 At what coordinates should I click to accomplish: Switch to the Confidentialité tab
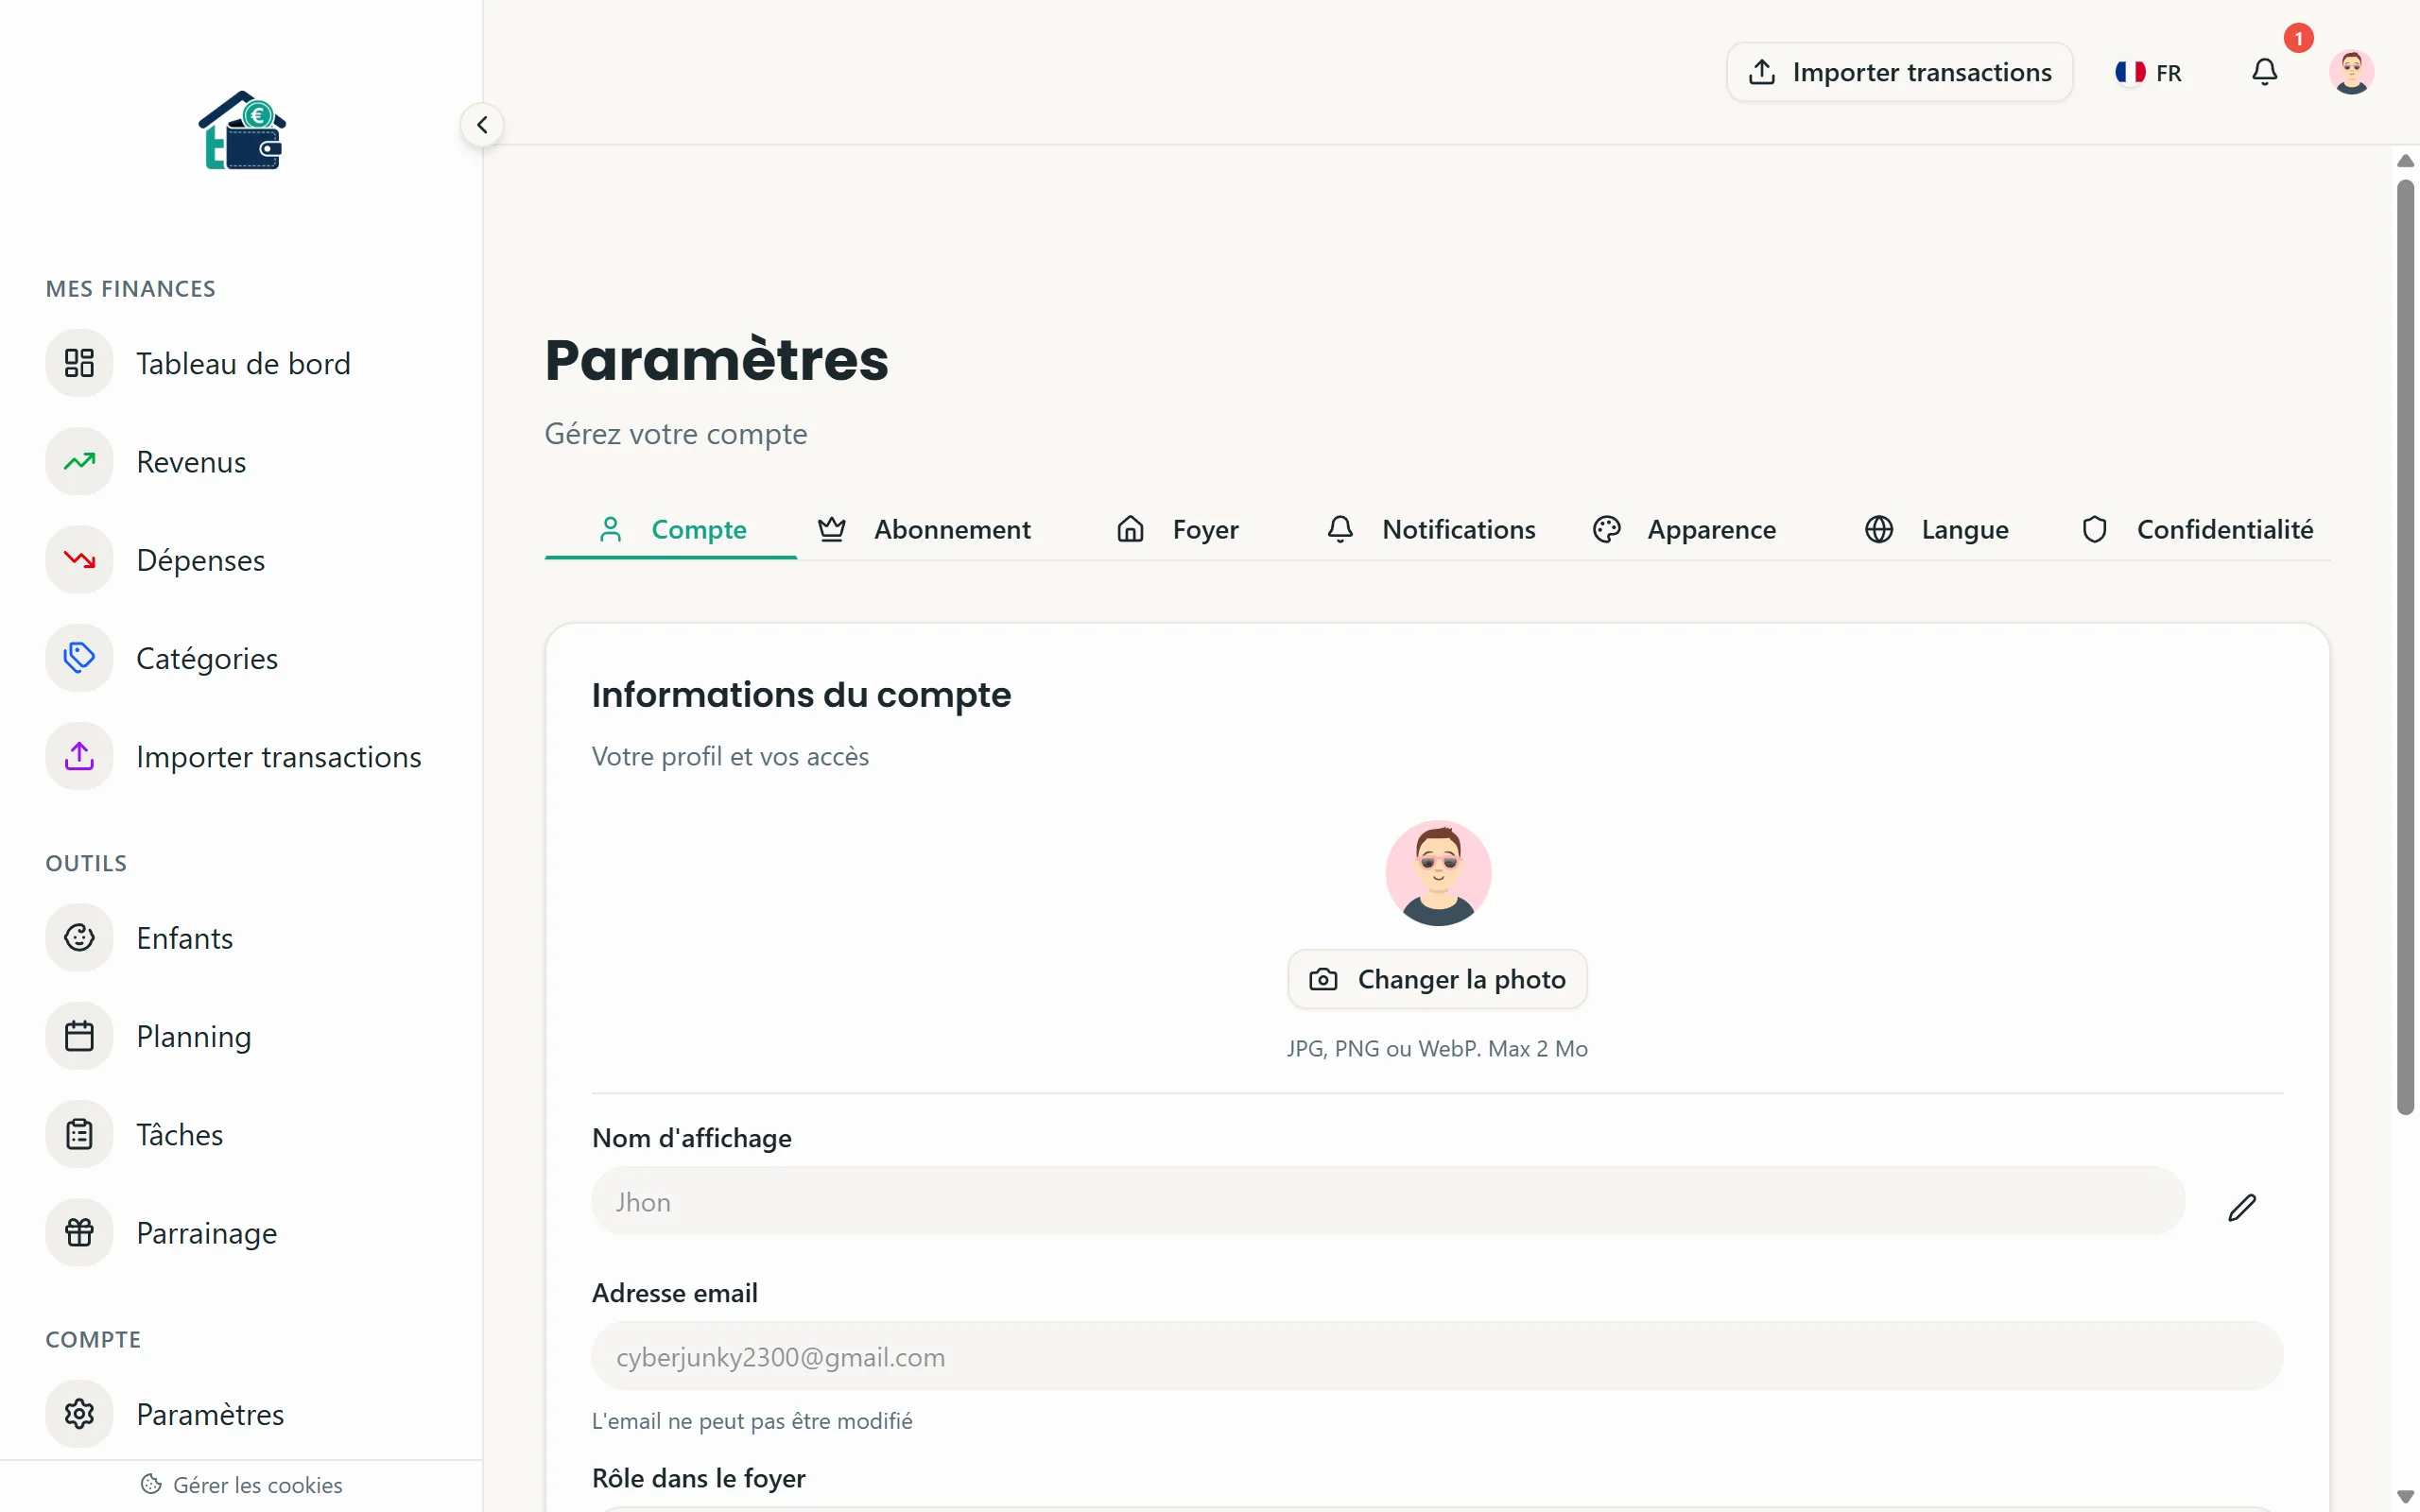pyautogui.click(x=2196, y=529)
